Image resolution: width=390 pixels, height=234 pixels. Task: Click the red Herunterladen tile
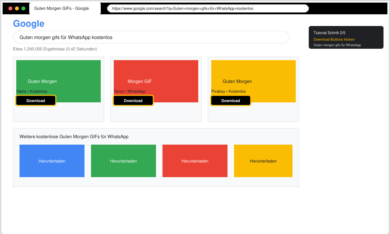pos(195,161)
